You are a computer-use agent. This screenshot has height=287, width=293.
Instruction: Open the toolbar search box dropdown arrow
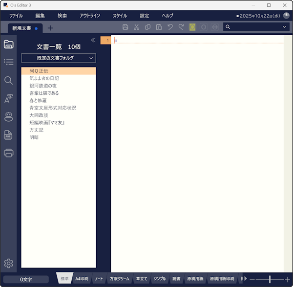[x=285, y=27]
